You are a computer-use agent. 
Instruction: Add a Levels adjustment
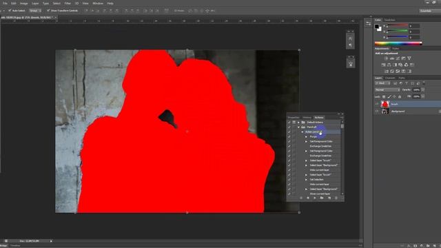[x=392, y=58]
